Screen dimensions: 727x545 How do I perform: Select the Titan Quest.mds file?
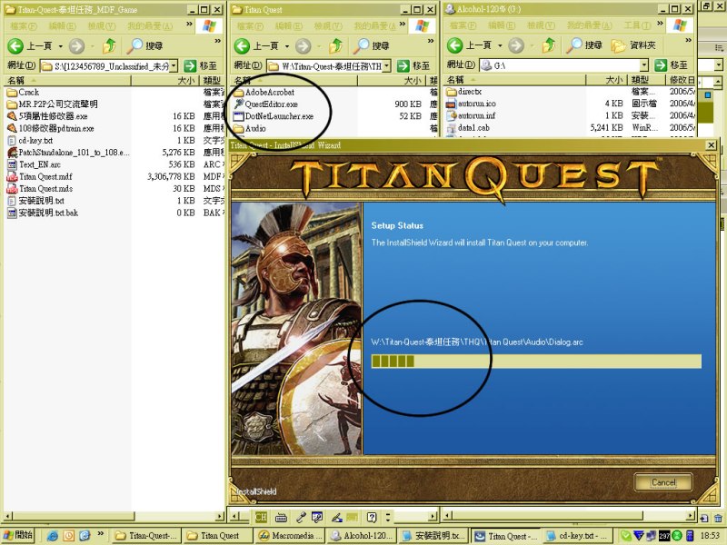[x=40, y=189]
